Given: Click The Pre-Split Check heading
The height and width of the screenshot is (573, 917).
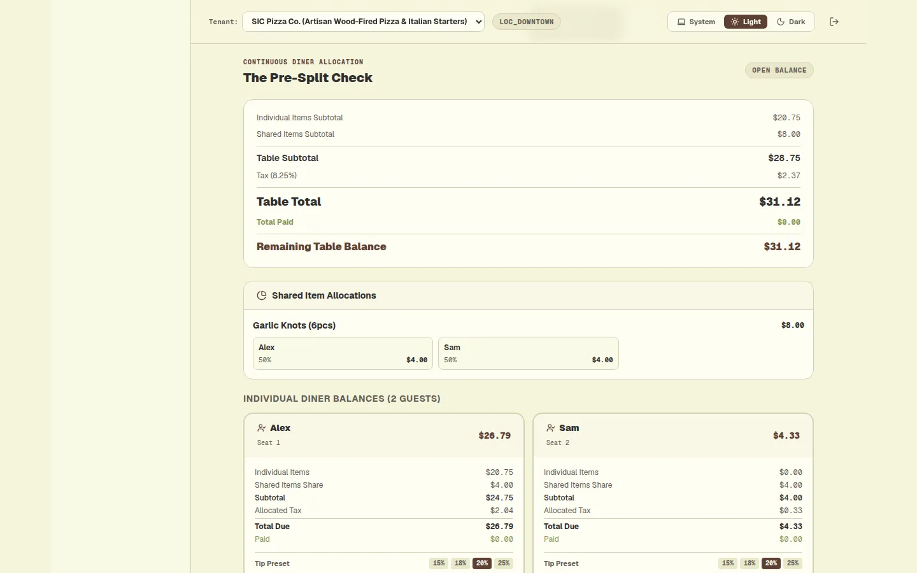Looking at the screenshot, I should click(x=308, y=78).
